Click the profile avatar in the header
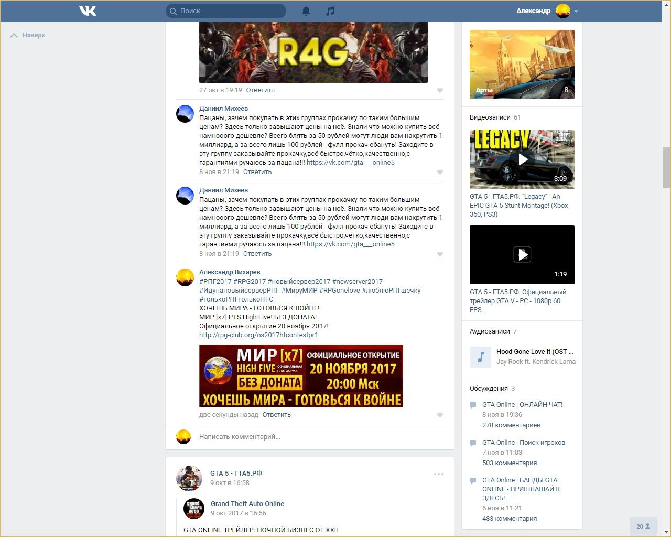Screen dimensions: 671x537 pyautogui.click(x=562, y=11)
